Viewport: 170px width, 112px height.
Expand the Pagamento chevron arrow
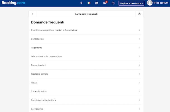tap(139, 48)
